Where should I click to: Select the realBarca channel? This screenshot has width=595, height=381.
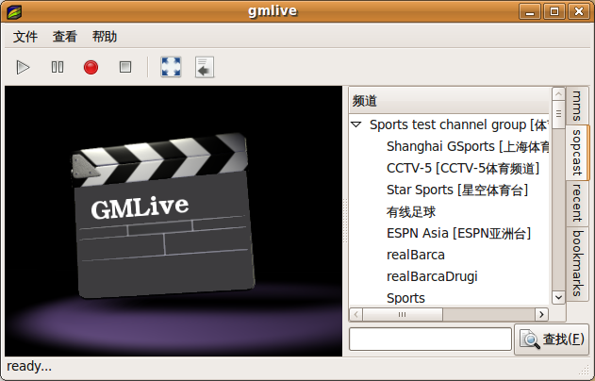(449, 255)
